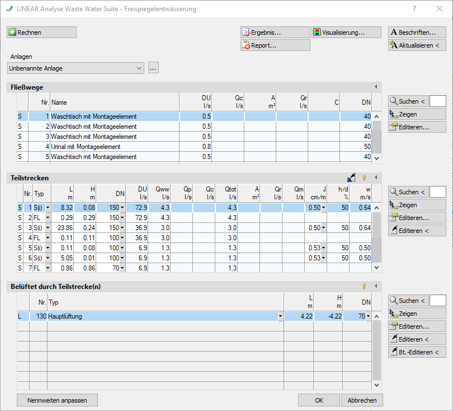Open the Report dialog
Viewport: 453px width, 411px height.
point(275,45)
